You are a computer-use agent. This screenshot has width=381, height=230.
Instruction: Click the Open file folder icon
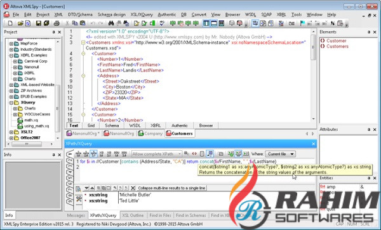tap(20, 23)
